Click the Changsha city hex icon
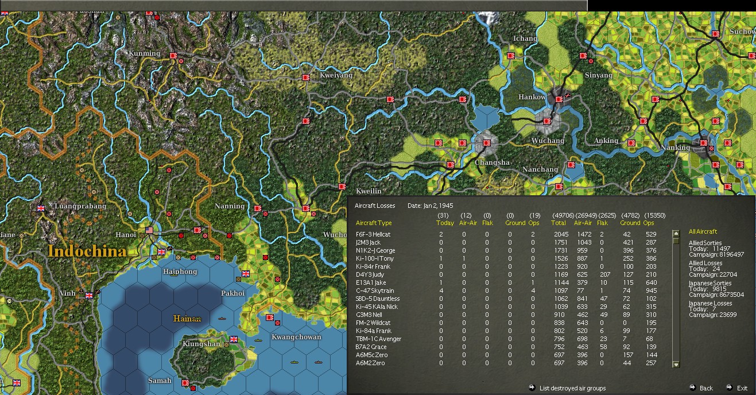The height and width of the screenshot is (395, 756). 486,143
